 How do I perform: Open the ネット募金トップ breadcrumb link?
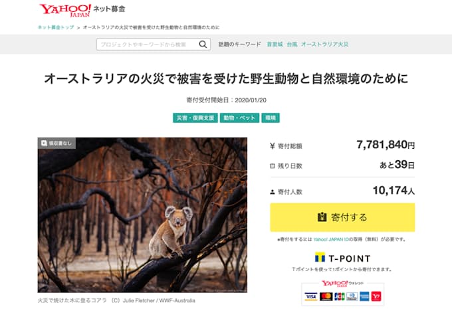click(56, 27)
